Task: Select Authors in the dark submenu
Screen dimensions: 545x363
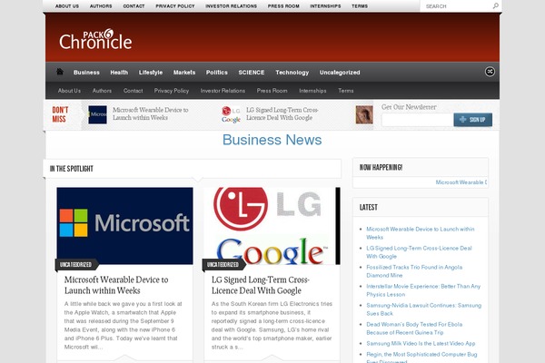Action: [102, 91]
